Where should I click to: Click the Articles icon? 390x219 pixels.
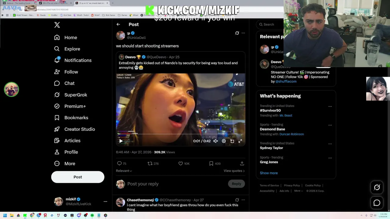click(x=57, y=141)
